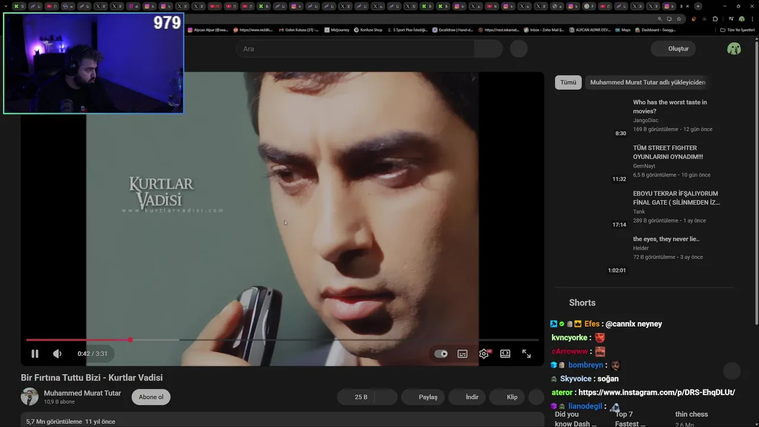Open the player settings gear
Viewport: 759px width, 427px height.
tap(484, 353)
